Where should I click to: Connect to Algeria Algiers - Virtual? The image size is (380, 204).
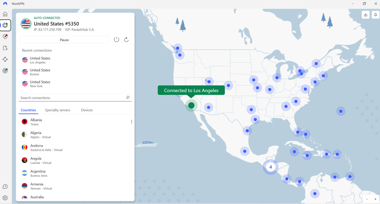coord(75,135)
